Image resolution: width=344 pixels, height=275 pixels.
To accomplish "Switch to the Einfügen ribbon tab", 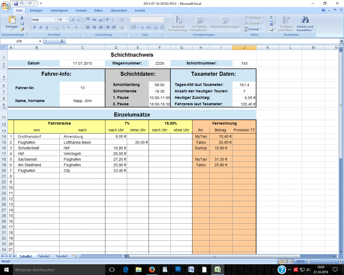I will pyautogui.click(x=36, y=10).
